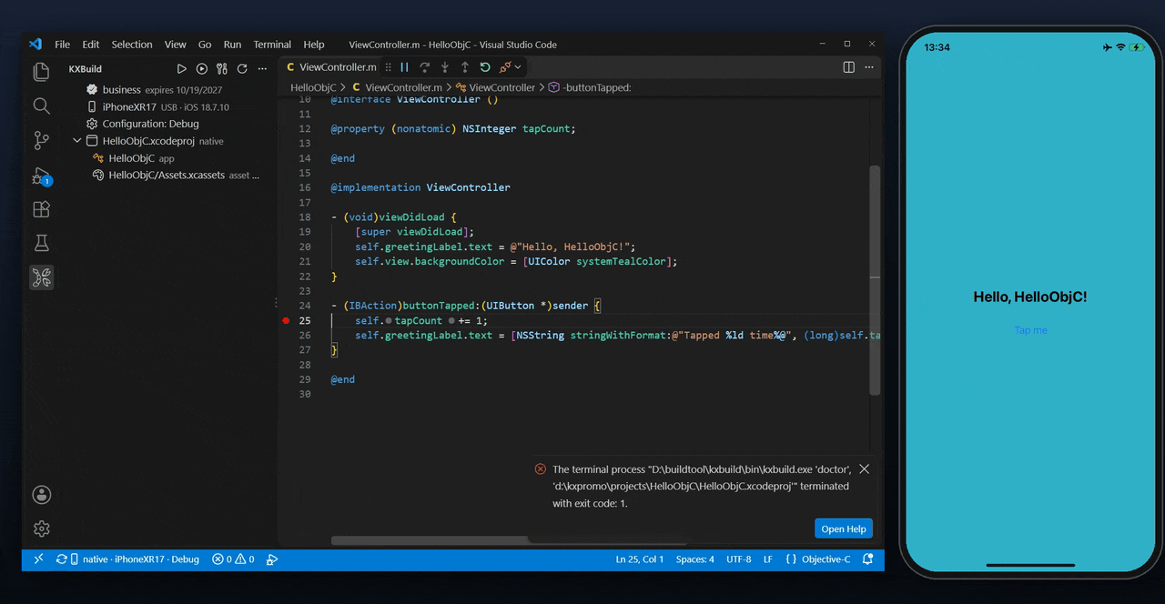Disconnect the debugger
The image size is (1165, 604).
tap(505, 67)
